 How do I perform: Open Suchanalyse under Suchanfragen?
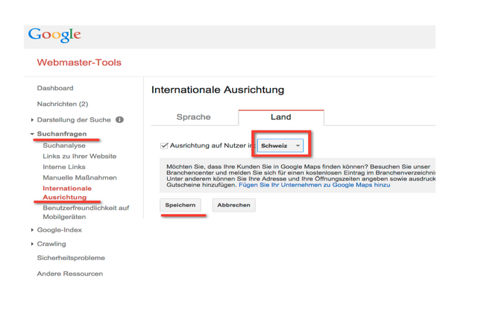coord(64,145)
